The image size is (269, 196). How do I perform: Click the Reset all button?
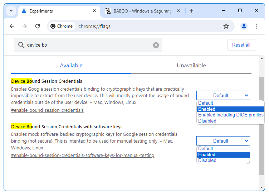click(241, 45)
